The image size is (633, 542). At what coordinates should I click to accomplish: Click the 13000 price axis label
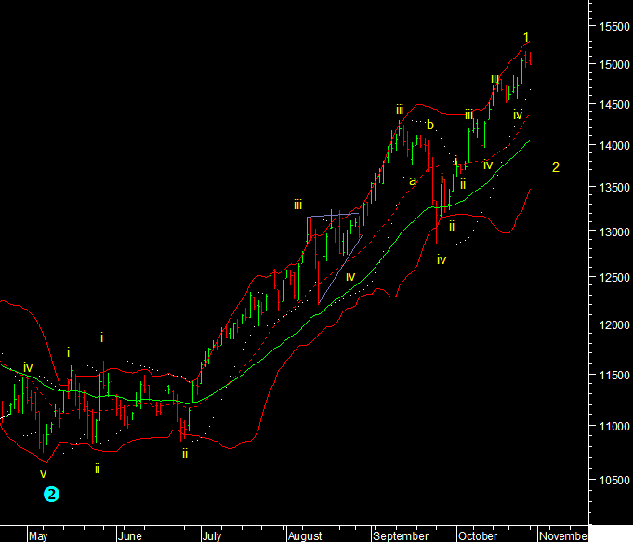[x=614, y=231]
